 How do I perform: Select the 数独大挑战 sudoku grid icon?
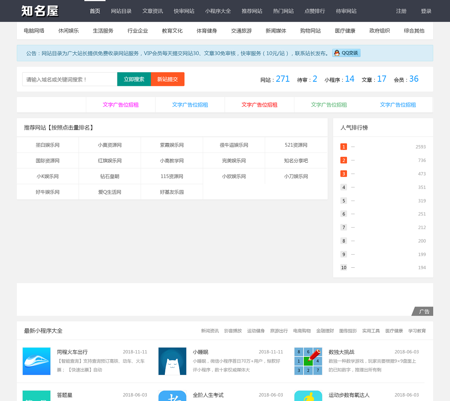[x=308, y=361]
